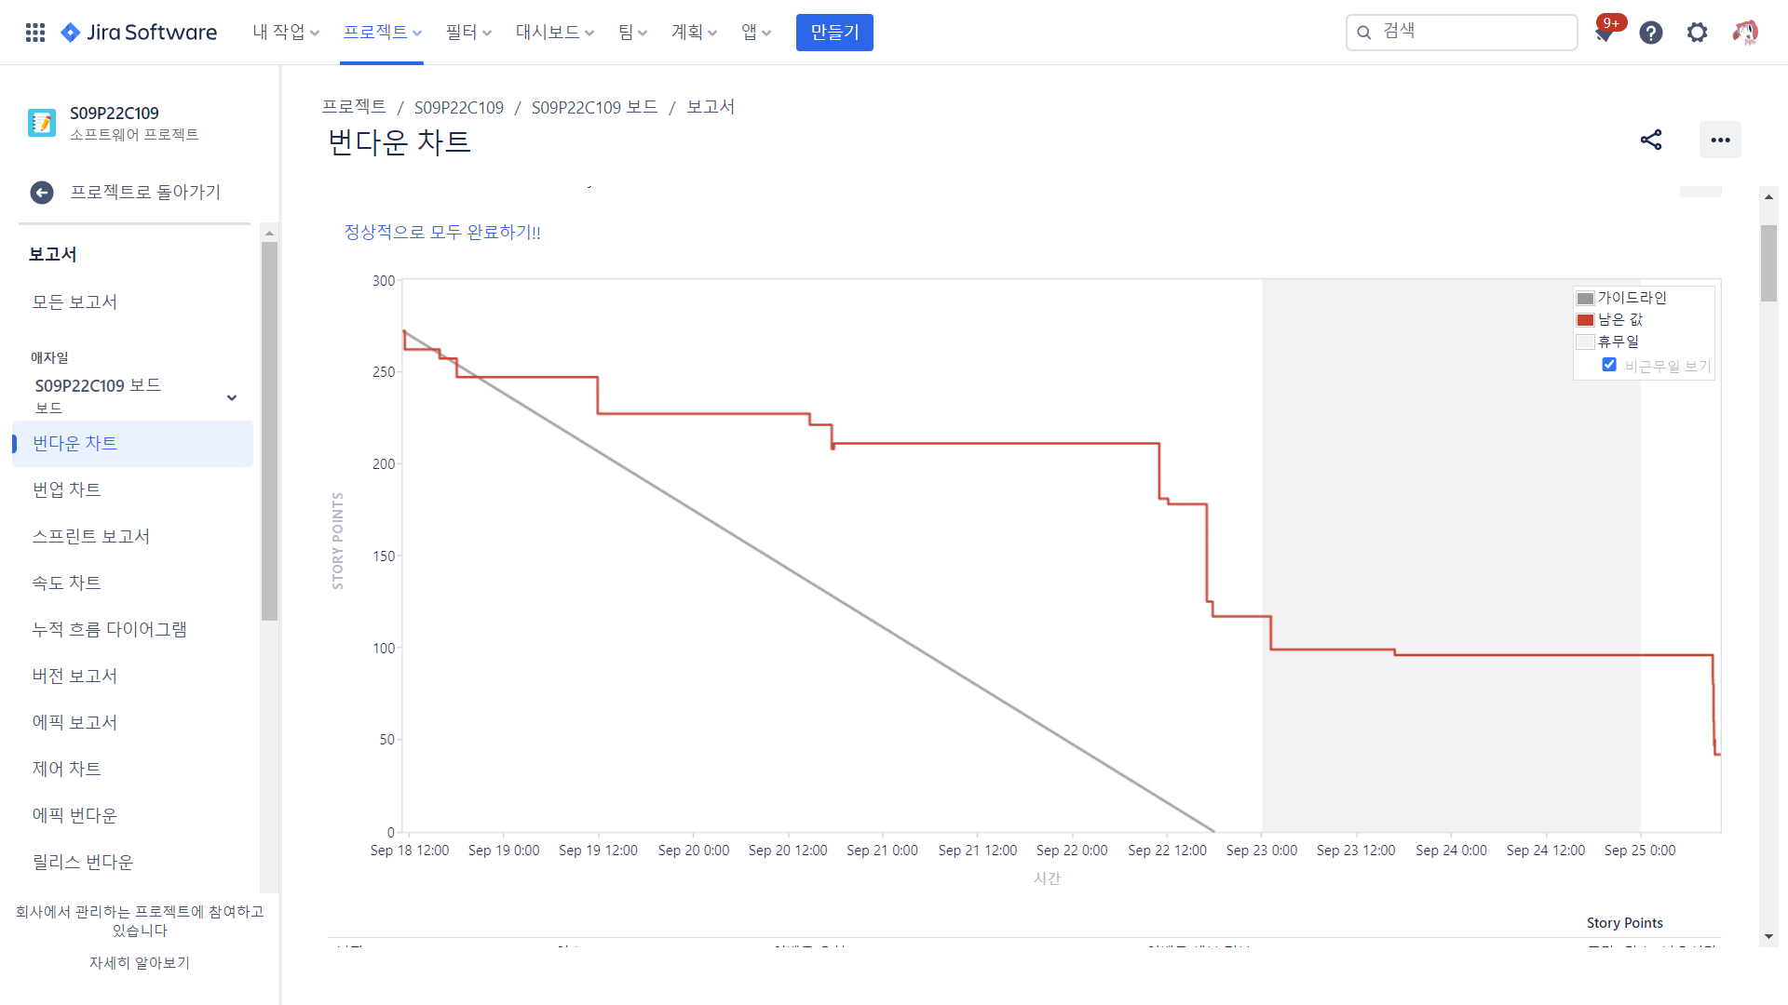Open the 번업 차트 report
1788x1005 pixels.
tap(66, 490)
